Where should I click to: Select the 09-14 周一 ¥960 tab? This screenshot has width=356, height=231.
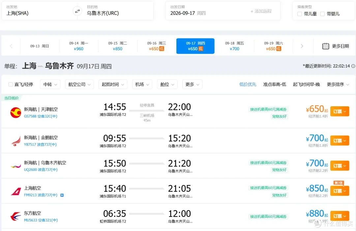tap(78, 46)
